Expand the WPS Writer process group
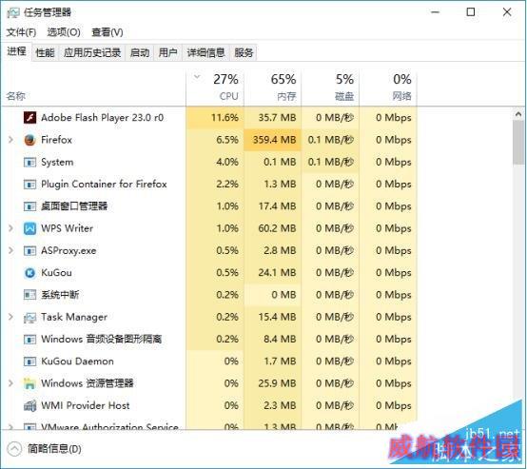The height and width of the screenshot is (469, 527). (x=10, y=228)
